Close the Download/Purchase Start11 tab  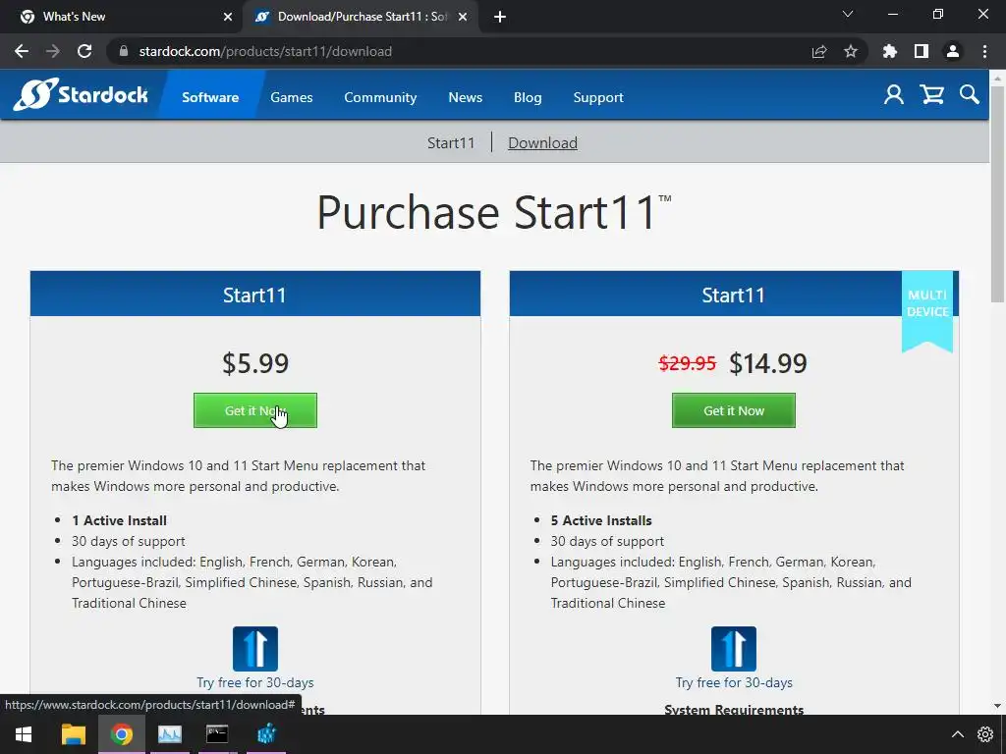tap(463, 17)
